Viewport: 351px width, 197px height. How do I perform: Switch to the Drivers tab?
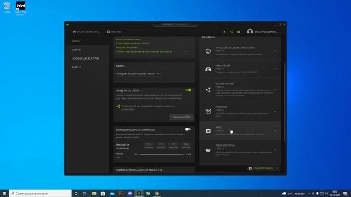pos(114,32)
